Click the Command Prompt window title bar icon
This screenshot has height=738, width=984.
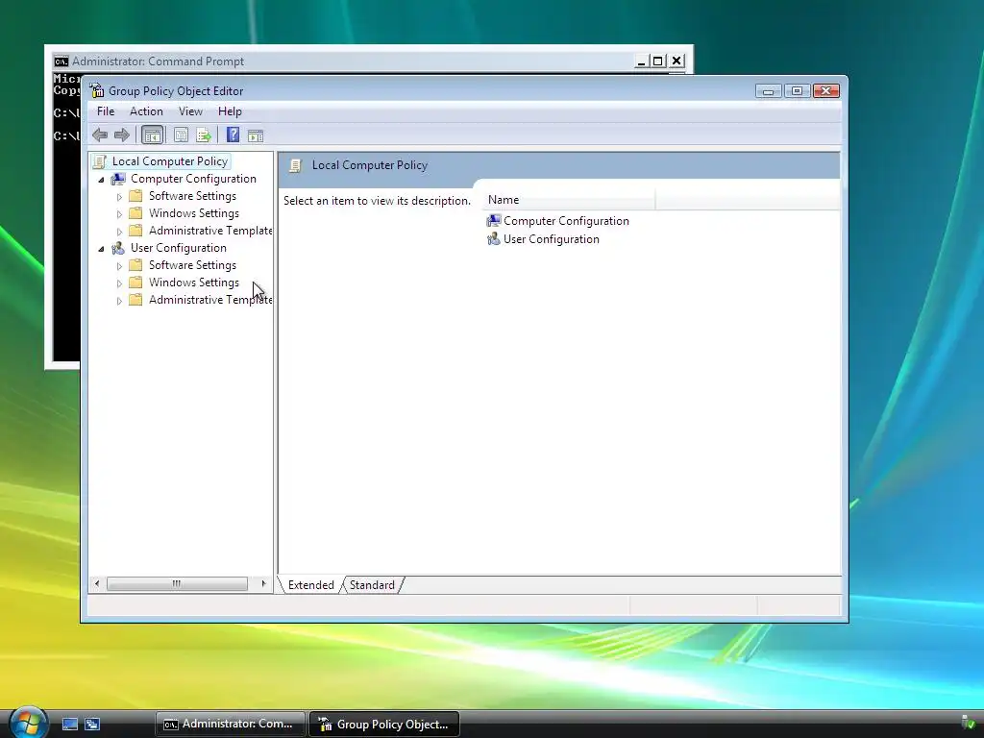(61, 61)
